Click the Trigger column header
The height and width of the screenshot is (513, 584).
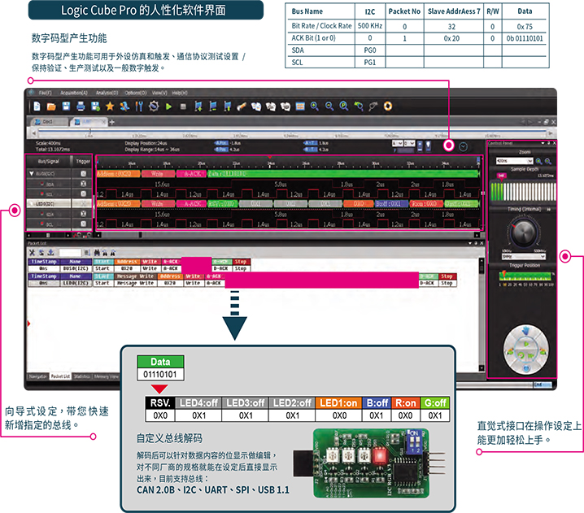tap(83, 161)
